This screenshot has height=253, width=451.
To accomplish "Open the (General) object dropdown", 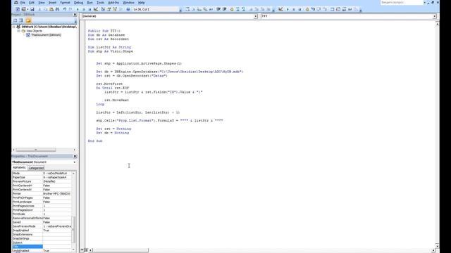I will pos(255,16).
